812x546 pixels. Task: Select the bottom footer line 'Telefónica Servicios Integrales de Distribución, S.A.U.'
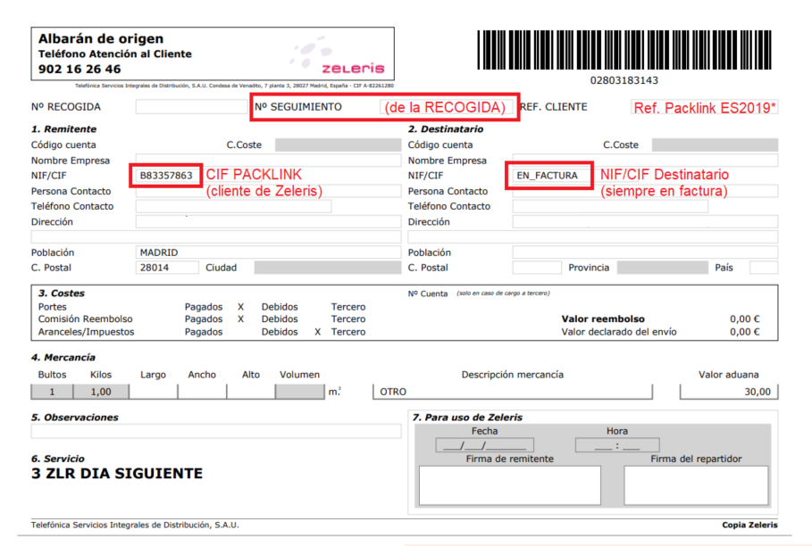click(135, 525)
